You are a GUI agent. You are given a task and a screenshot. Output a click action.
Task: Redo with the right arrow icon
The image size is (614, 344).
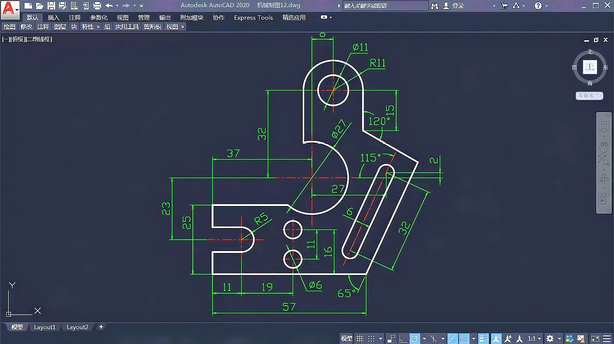pos(126,6)
